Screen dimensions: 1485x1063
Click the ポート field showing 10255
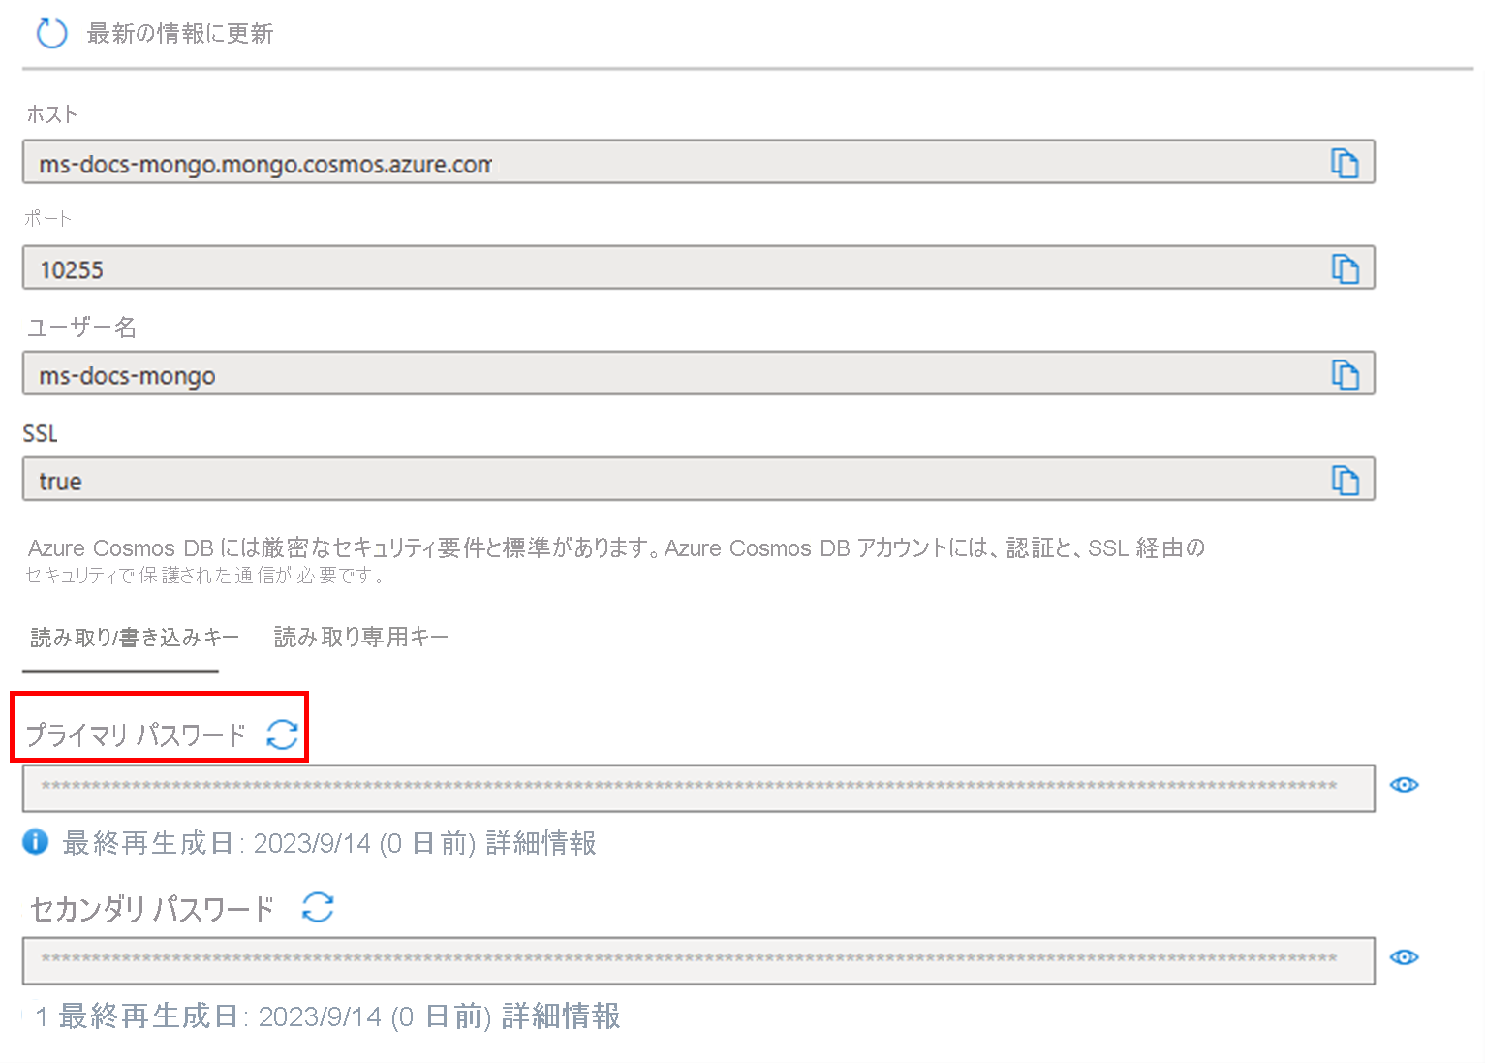coord(698,267)
